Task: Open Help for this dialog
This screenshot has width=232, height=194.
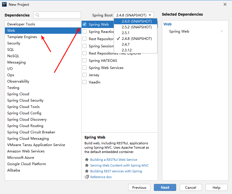Action: pos(216,187)
